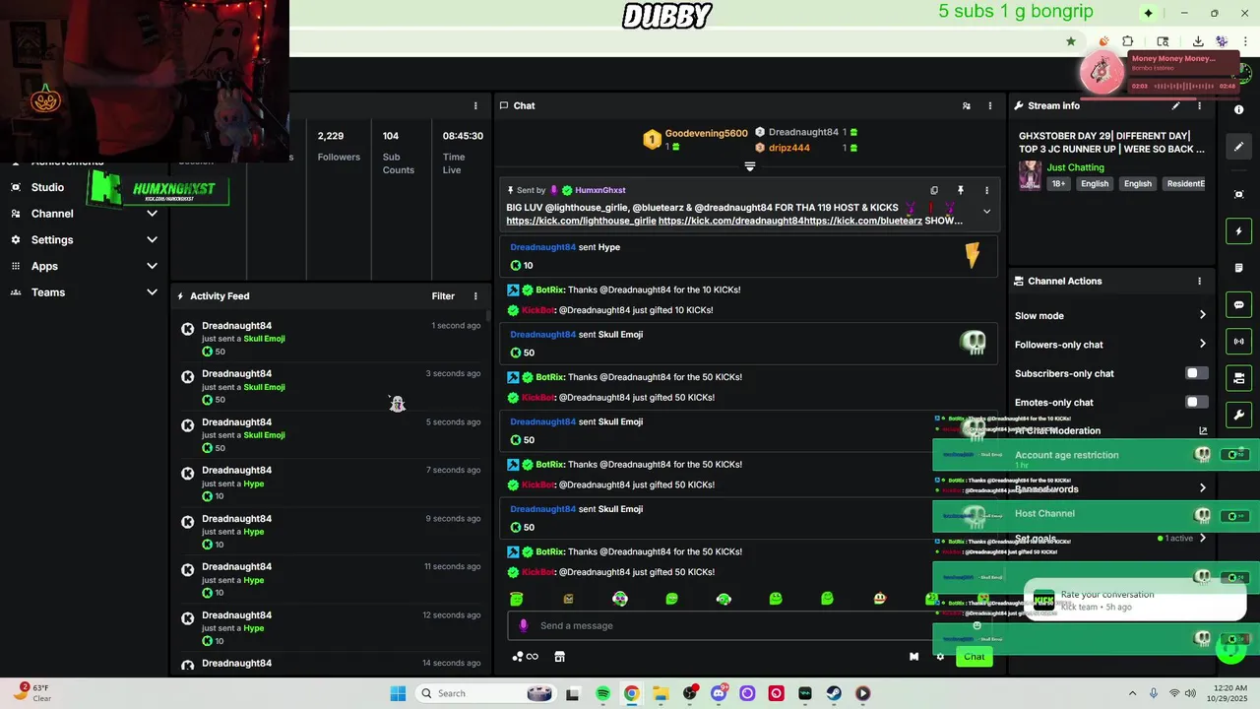Unpin the pinned chat message
Viewport: 1260px width, 709px height.
pos(961,190)
